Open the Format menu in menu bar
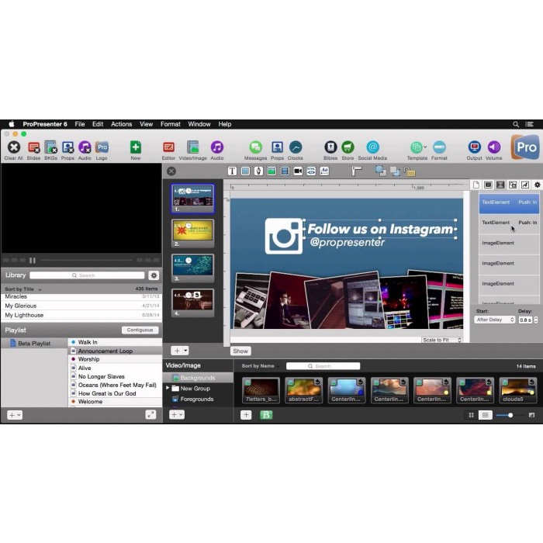 pyautogui.click(x=171, y=124)
